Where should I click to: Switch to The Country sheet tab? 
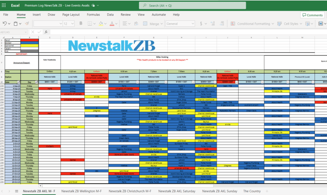pos(252,191)
